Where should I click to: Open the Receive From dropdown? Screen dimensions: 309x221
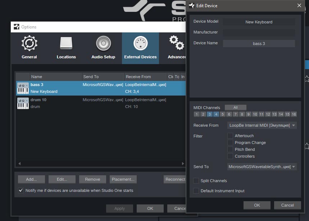pyautogui.click(x=262, y=125)
